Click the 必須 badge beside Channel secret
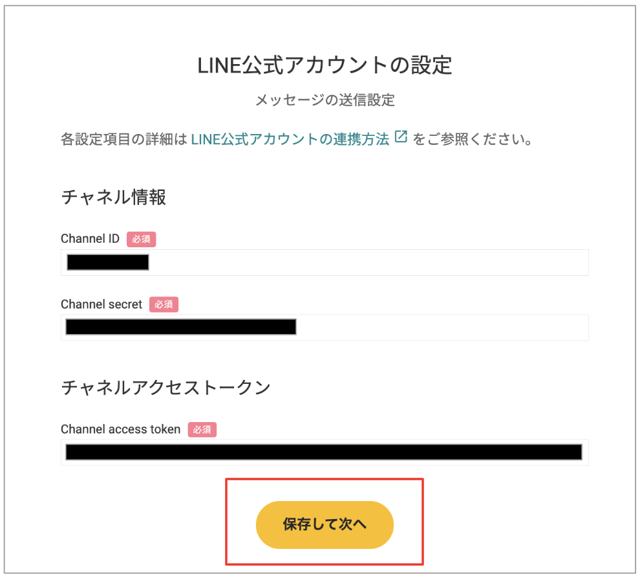Viewport: 640px width, 580px height. click(164, 304)
